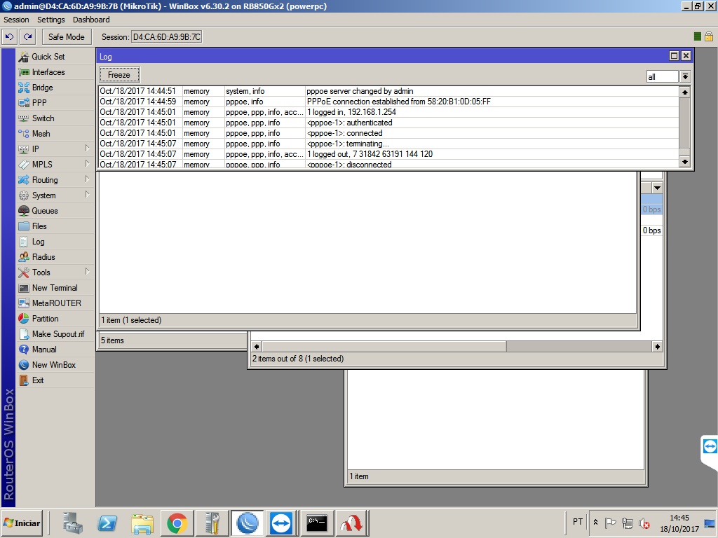
Task: Click the Log scrollbar up arrow
Action: click(x=684, y=92)
